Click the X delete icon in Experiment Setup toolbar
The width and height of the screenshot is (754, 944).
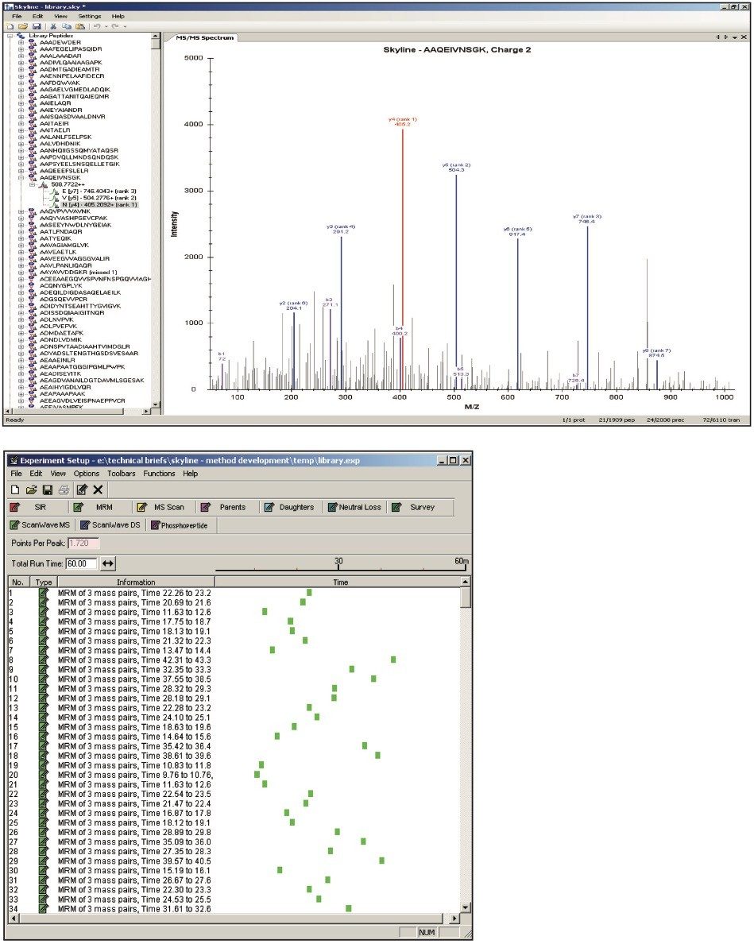(x=98, y=490)
